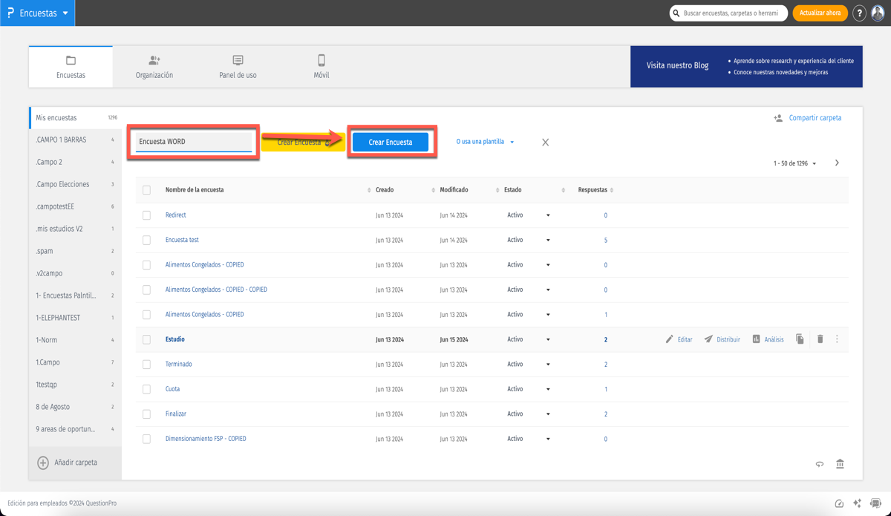Open the Panel de uso tab
Image resolution: width=891 pixels, height=516 pixels.
pyautogui.click(x=238, y=67)
